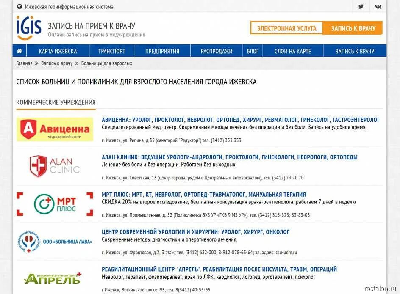Go to Главная breadcrumb link
The image size is (400, 294).
tap(24, 63)
